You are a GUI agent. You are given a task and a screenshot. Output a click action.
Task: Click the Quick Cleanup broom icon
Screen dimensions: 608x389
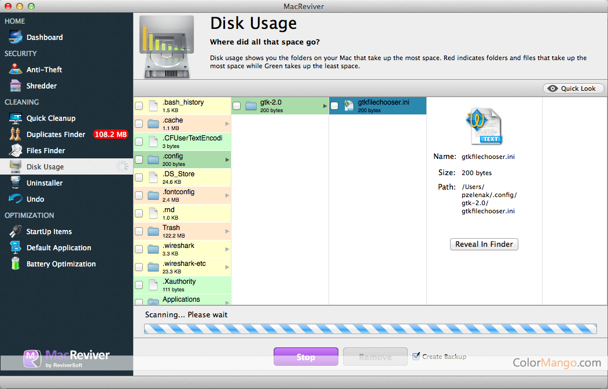tap(16, 118)
